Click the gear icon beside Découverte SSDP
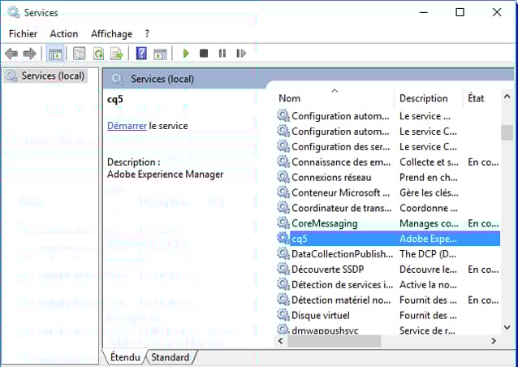This screenshot has width=518, height=367. (x=283, y=269)
